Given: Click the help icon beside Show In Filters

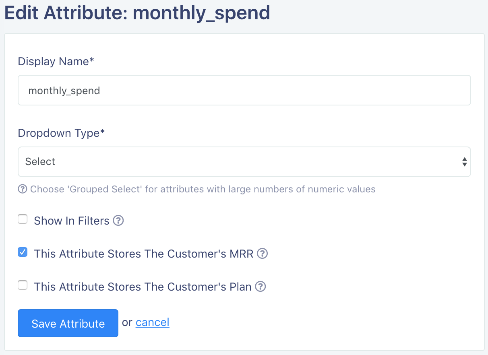Looking at the screenshot, I should coord(118,221).
